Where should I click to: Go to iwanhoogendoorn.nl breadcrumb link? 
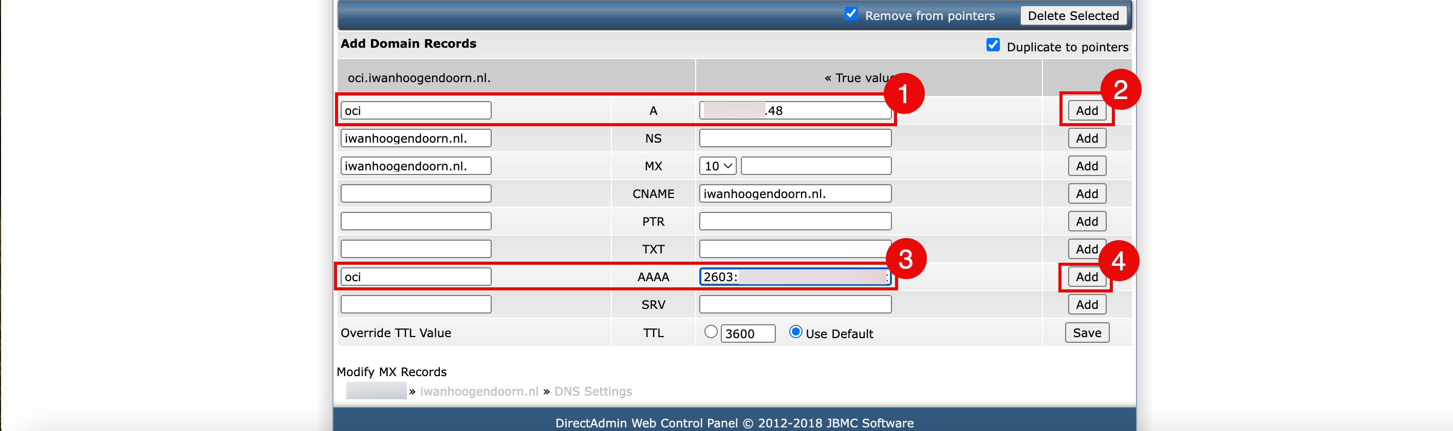coord(479,391)
